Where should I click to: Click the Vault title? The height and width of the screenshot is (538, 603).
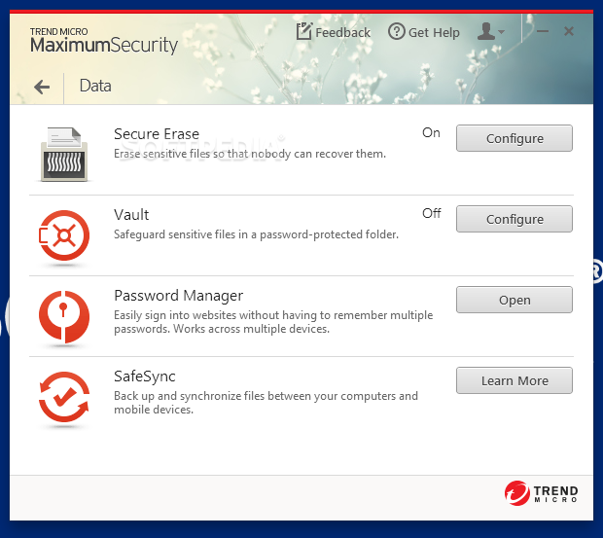(x=131, y=215)
